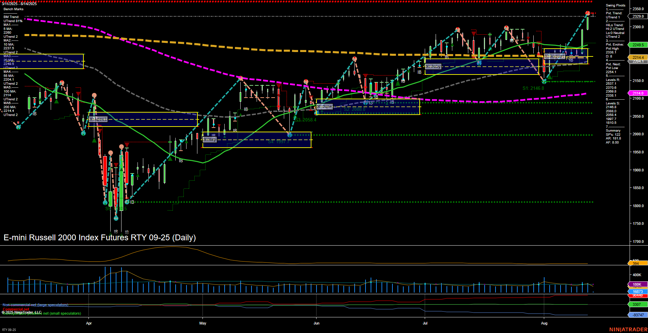The width and height of the screenshot is (648, 333).
Task: Click the blue 16873 volume marker
Action: pos(638,292)
